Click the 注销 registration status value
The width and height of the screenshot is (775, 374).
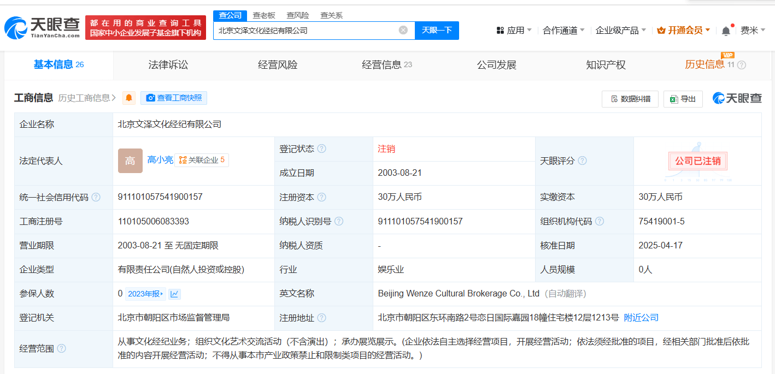point(386,149)
